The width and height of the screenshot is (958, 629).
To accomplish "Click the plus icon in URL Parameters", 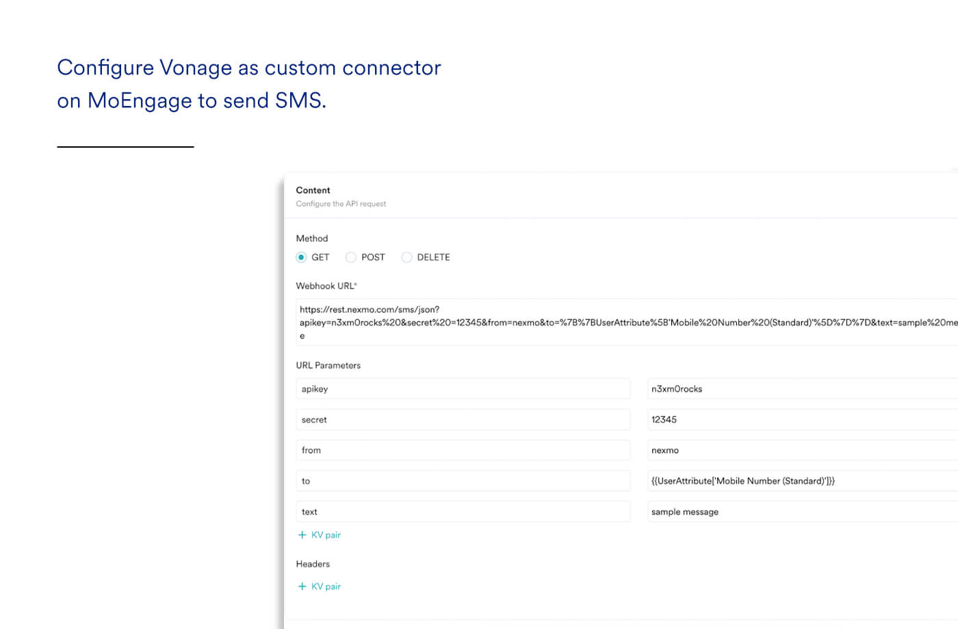I will click(302, 535).
